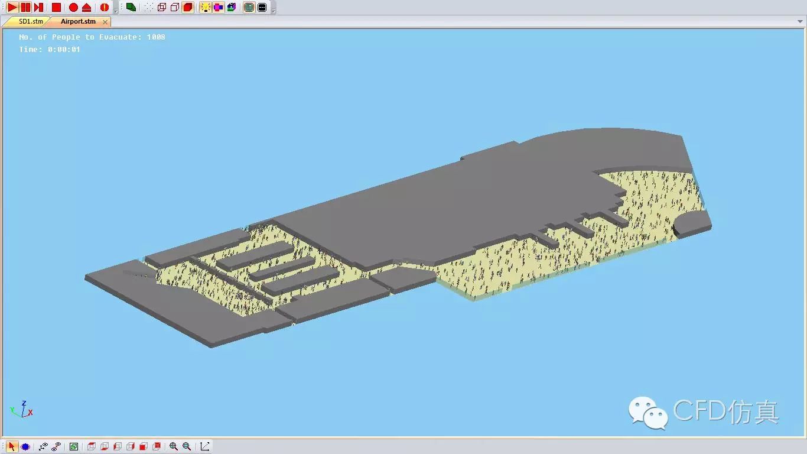
Task: Open the playback toolbar overflow arrow
Action: 115,11
